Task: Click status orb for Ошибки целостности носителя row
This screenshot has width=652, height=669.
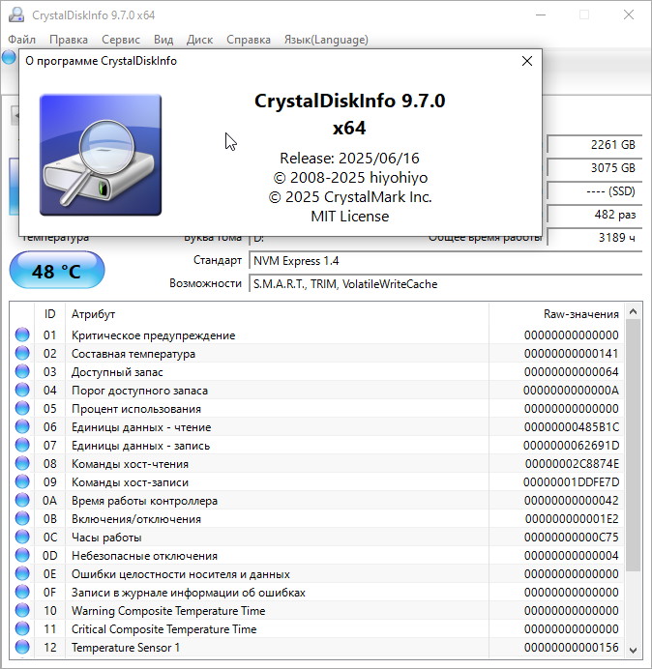Action: (22, 573)
